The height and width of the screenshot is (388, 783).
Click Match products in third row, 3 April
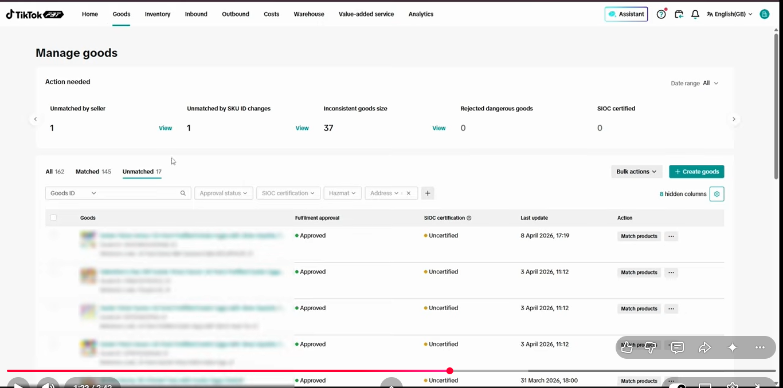tap(639, 308)
